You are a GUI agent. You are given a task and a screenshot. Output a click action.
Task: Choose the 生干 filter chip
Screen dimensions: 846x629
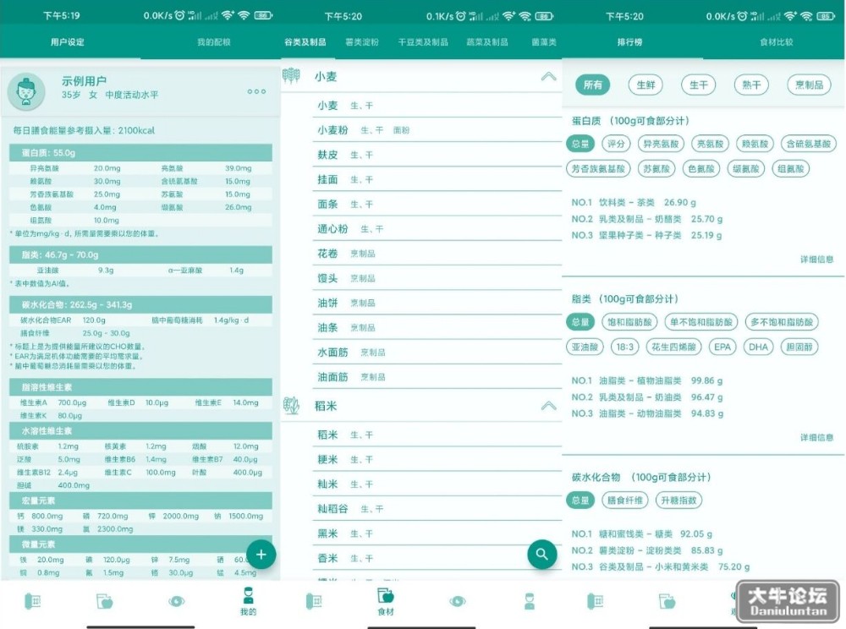698,85
